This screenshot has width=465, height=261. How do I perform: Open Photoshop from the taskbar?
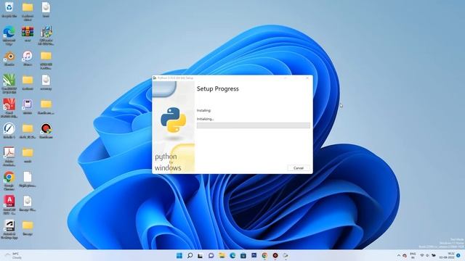(254, 255)
